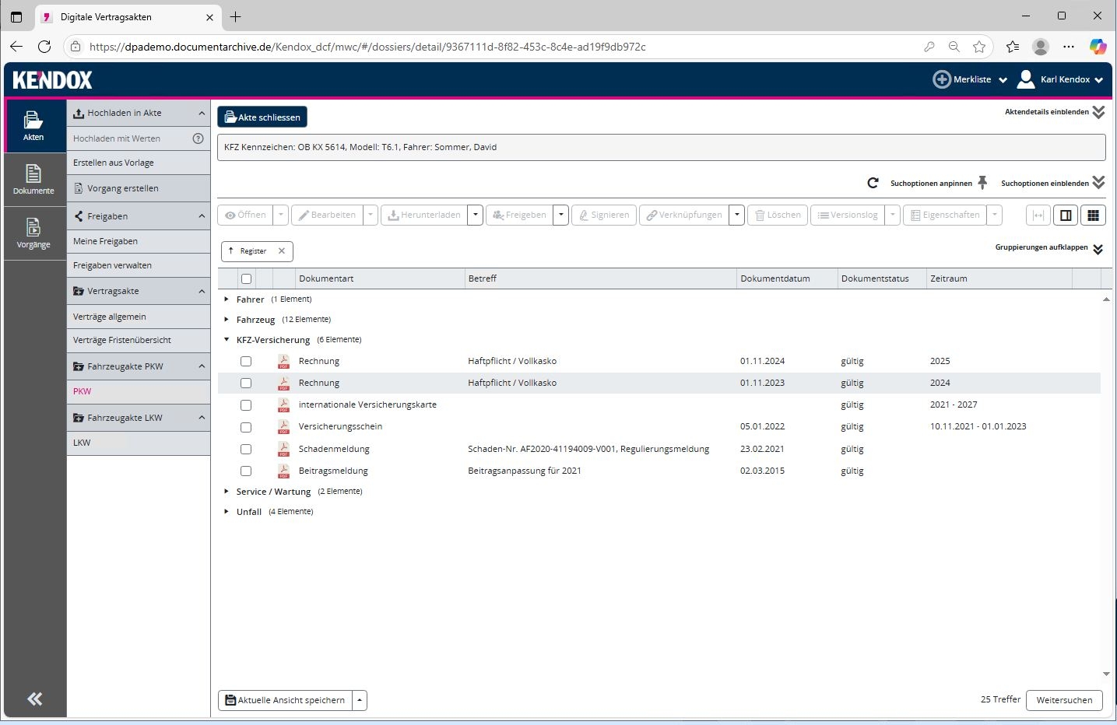
Task: Expand the Fahrzeug group with 12 elements
Action: (x=227, y=320)
